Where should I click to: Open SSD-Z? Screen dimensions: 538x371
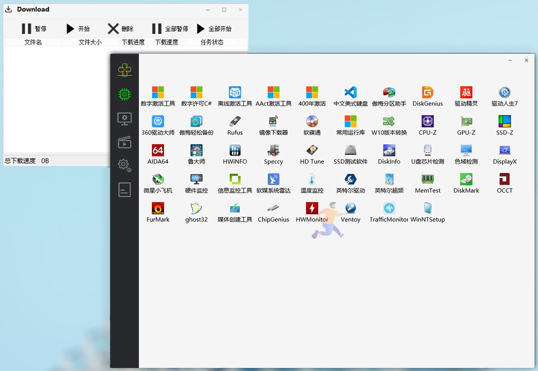(x=505, y=125)
